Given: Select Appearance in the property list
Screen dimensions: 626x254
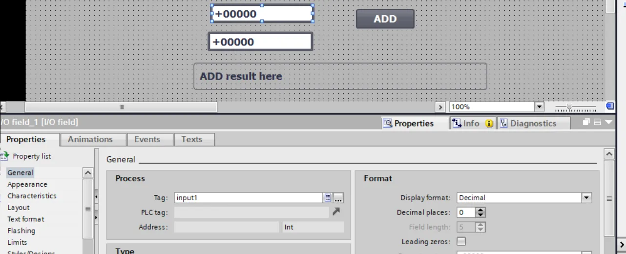Looking at the screenshot, I should click(27, 185).
